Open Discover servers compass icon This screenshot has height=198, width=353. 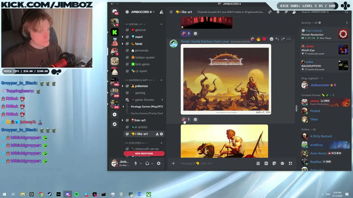click(115, 124)
